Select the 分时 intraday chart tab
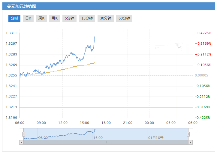This screenshot has height=153, width=217. pos(14,18)
